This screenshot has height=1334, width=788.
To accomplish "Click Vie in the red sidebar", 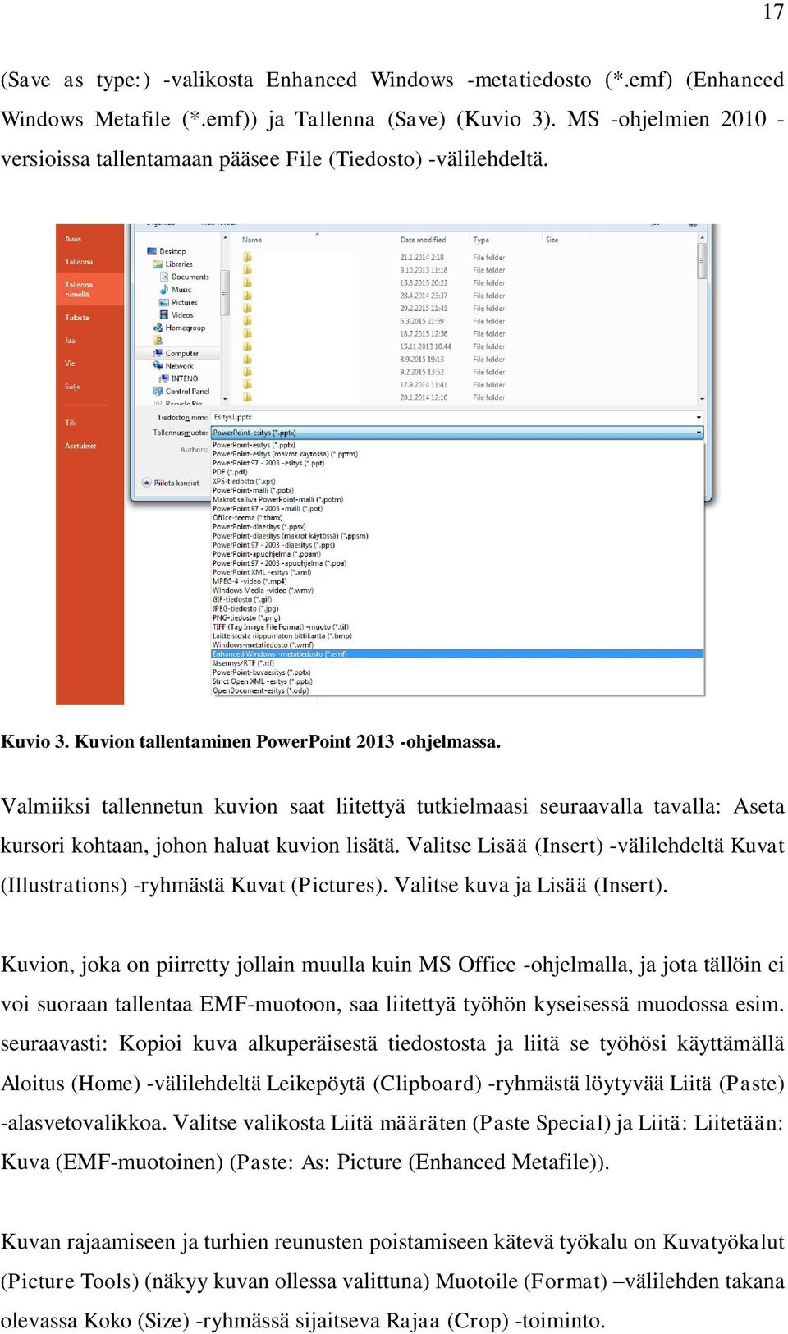I will click(x=70, y=364).
